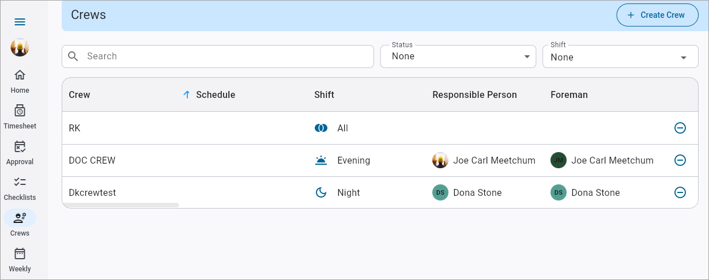Click the Evening shift sunset icon
The image size is (709, 280).
(x=321, y=160)
